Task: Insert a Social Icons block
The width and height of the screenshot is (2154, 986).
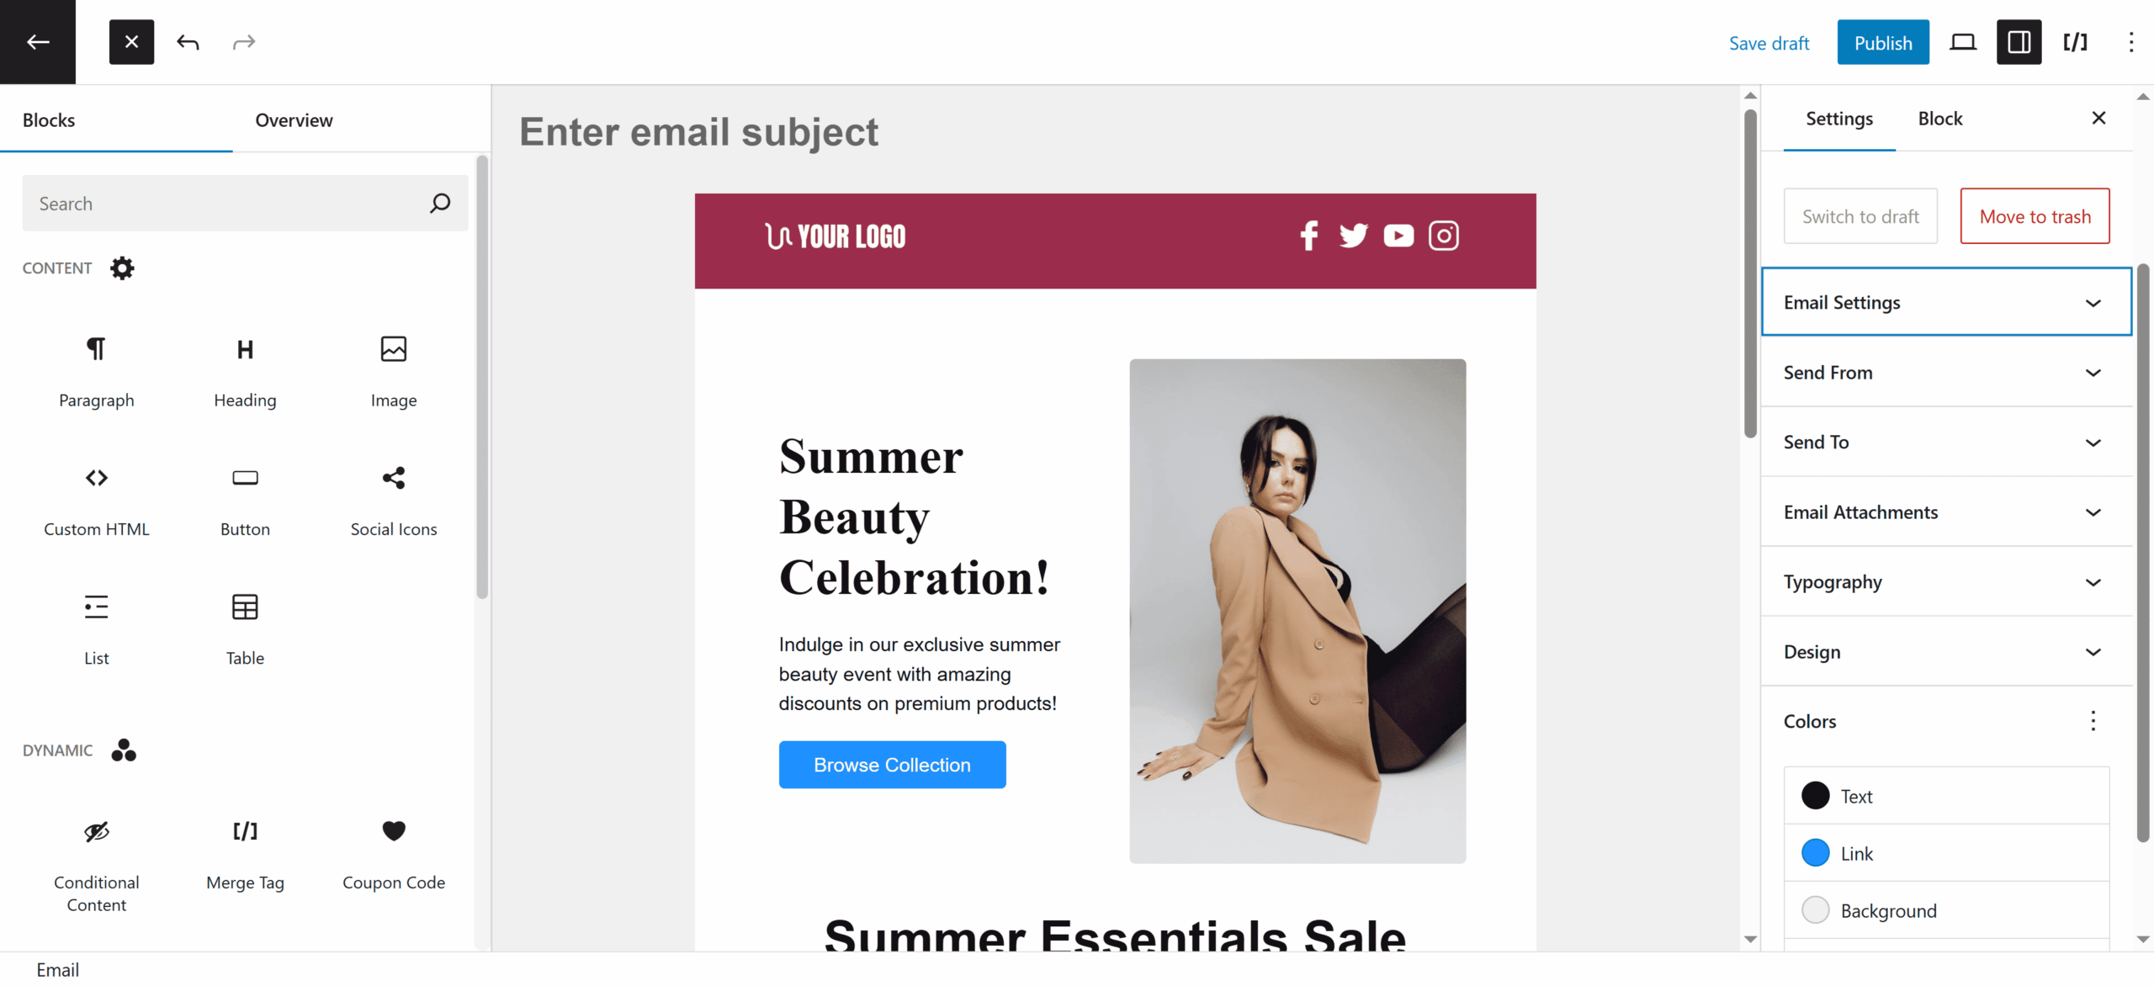Action: tap(393, 499)
